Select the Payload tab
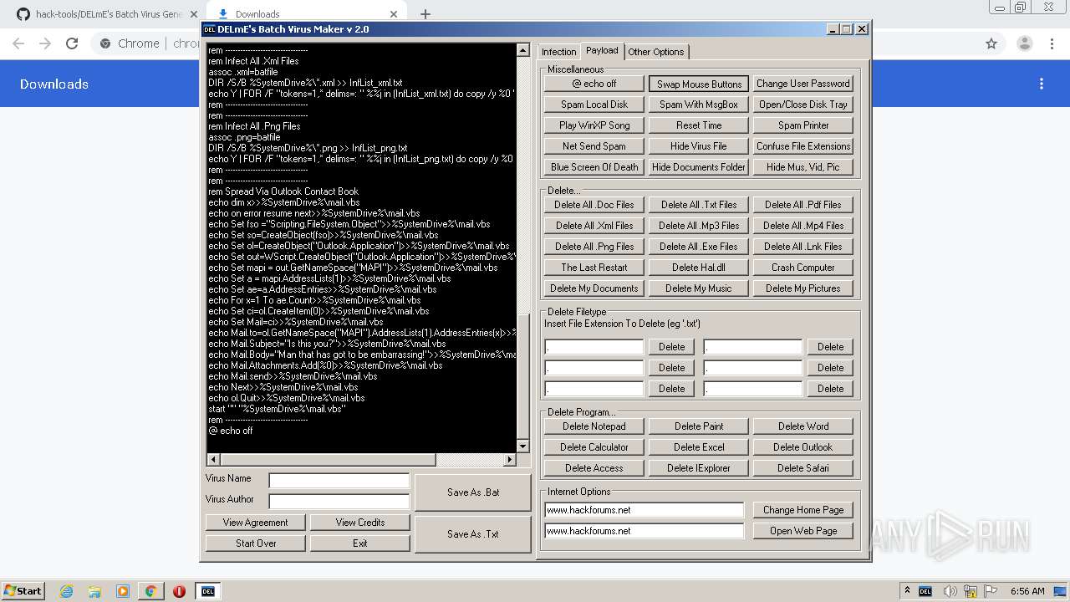Image resolution: width=1070 pixels, height=602 pixels. click(x=602, y=50)
